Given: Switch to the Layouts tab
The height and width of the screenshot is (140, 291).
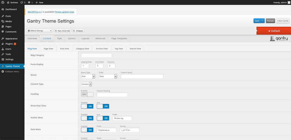Looking at the screenshot, I should pos(85,39).
